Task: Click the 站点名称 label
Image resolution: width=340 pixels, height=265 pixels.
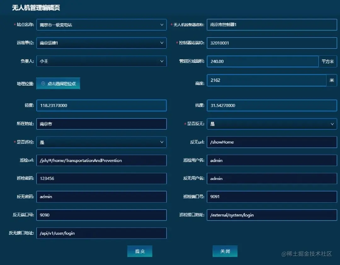Action: click(25, 25)
